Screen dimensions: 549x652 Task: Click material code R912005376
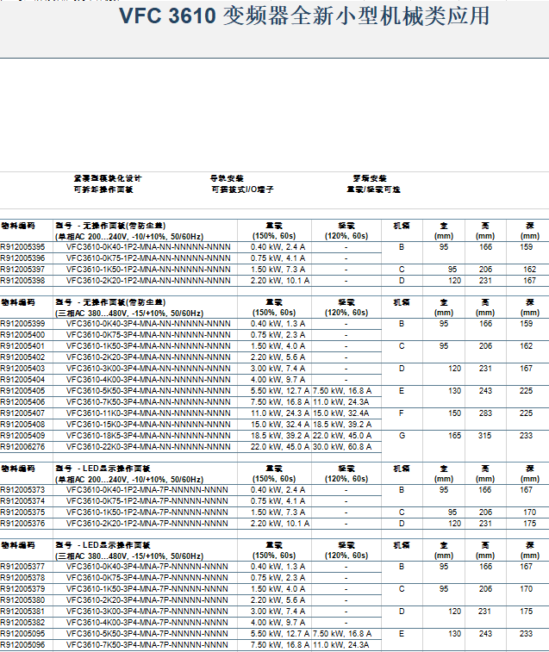(22, 524)
